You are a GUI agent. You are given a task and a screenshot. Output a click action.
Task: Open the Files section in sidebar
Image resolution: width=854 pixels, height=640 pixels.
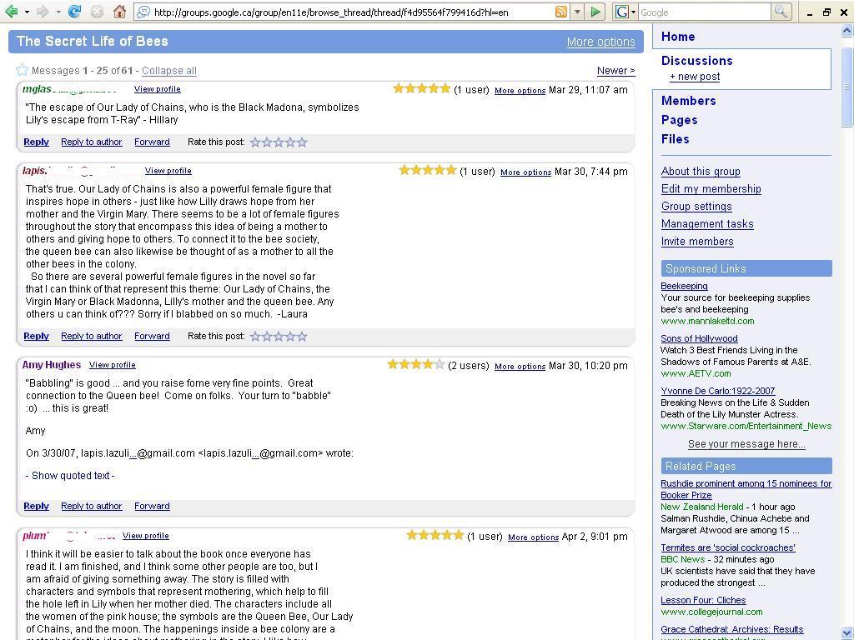(x=675, y=139)
